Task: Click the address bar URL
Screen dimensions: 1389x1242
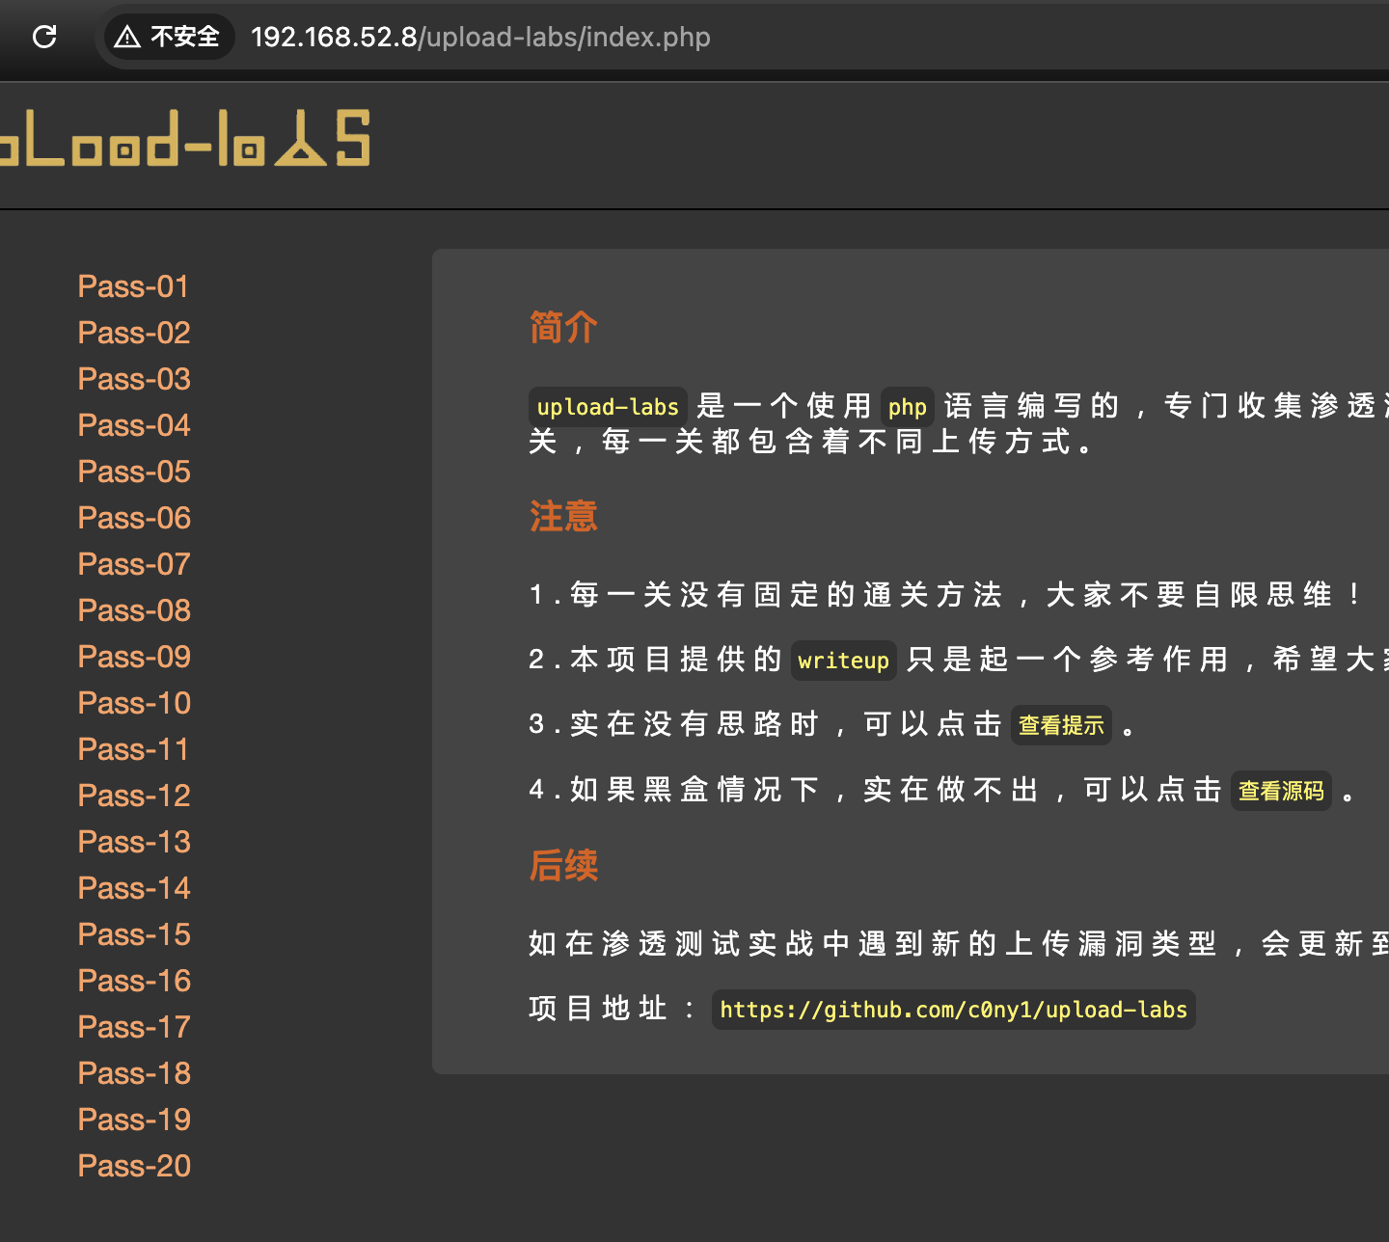Action: click(x=480, y=37)
